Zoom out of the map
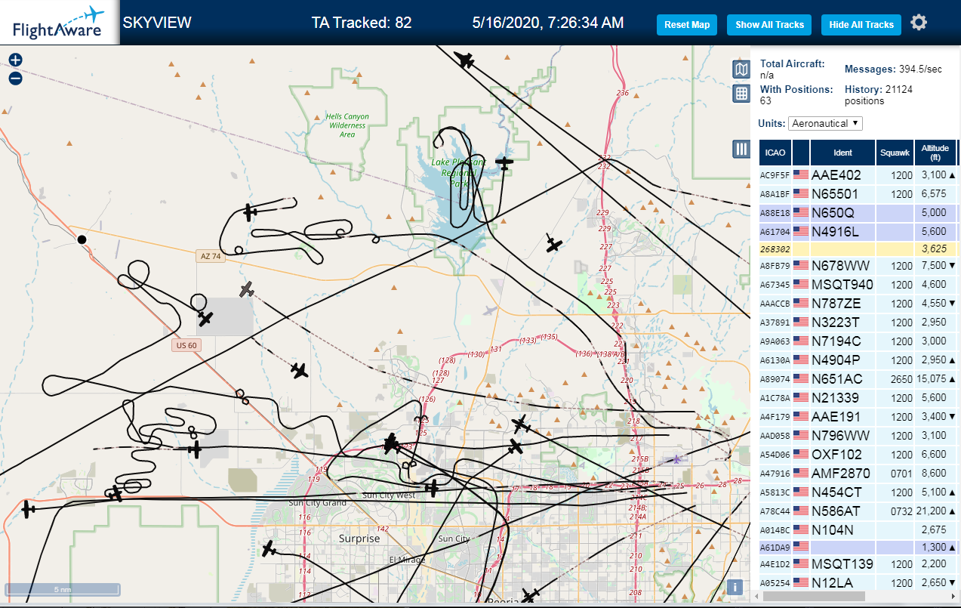This screenshot has width=961, height=608. [x=15, y=78]
